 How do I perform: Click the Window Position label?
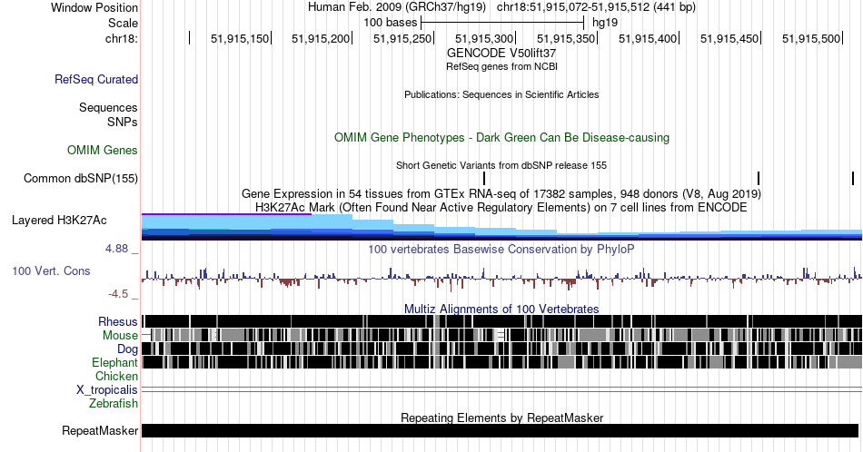point(94,7)
